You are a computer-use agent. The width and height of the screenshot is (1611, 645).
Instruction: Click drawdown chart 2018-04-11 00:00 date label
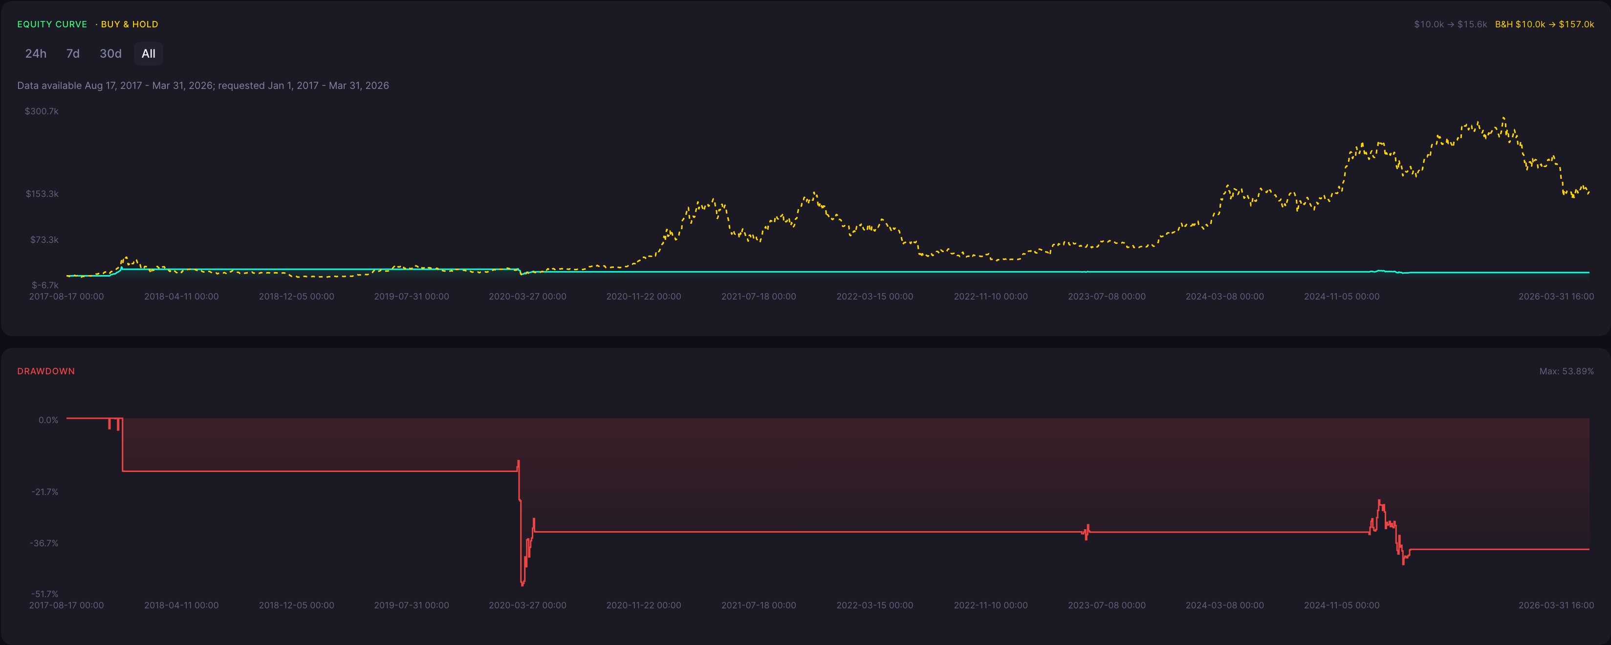(181, 605)
